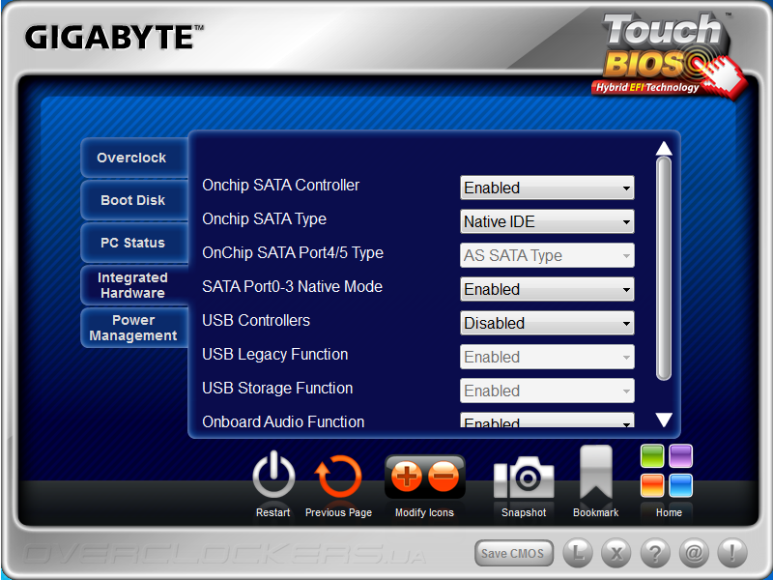Click the OnChip SATA Port4/5 Type label

(x=293, y=253)
